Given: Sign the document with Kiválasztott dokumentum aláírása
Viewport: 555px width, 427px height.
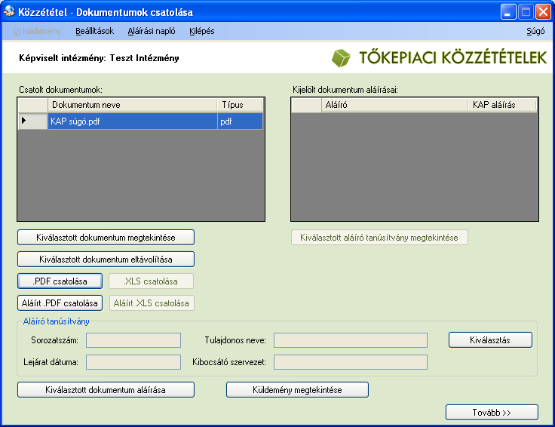Looking at the screenshot, I should click(x=106, y=390).
